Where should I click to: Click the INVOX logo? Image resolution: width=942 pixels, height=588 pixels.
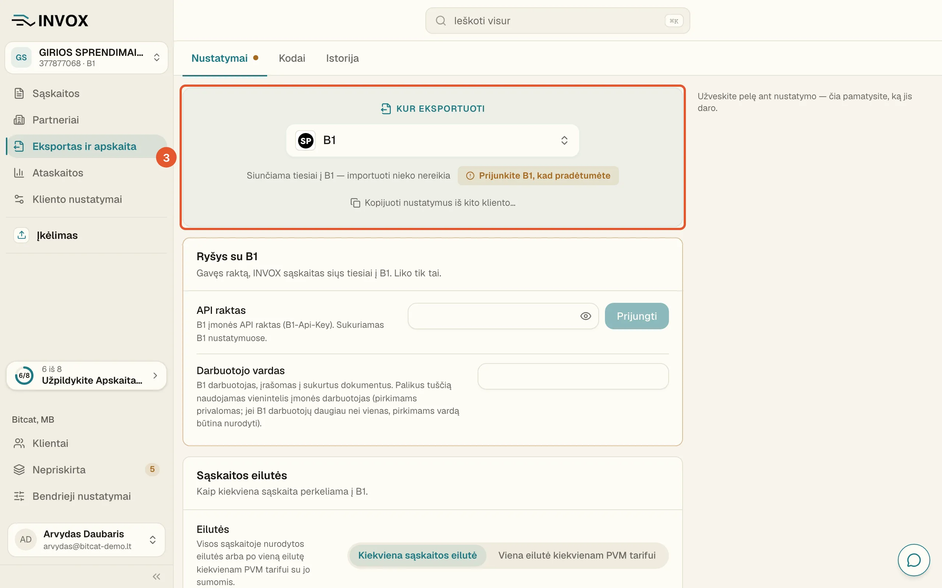point(50,21)
